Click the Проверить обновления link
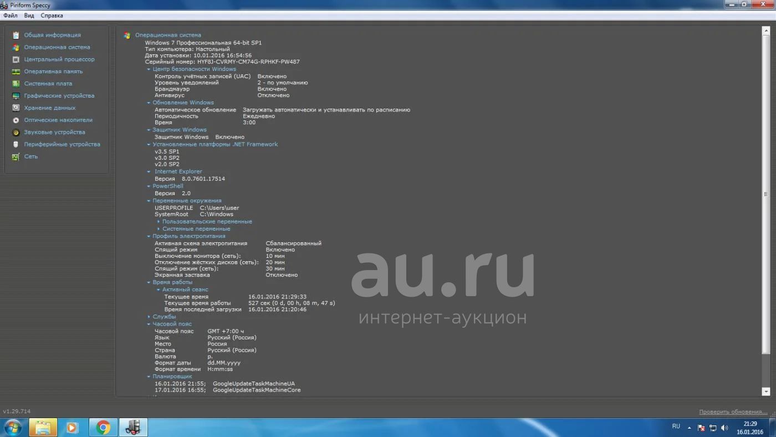Image resolution: width=776 pixels, height=437 pixels. click(x=733, y=411)
